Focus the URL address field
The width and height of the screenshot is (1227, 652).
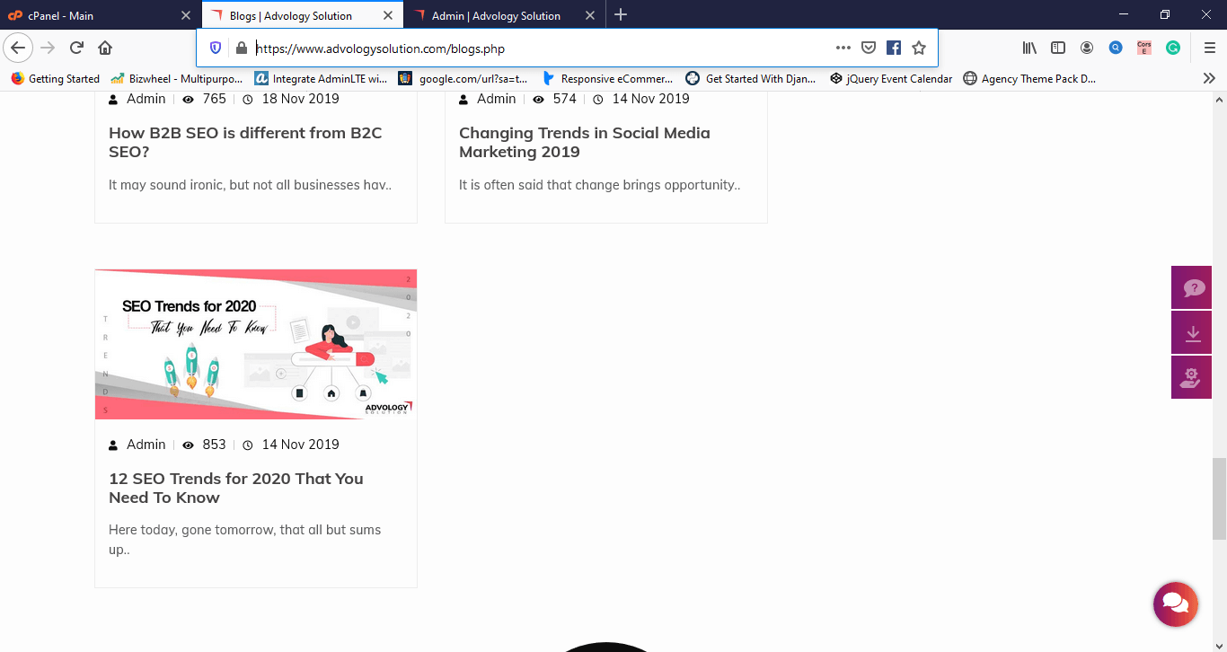pyautogui.click(x=539, y=48)
